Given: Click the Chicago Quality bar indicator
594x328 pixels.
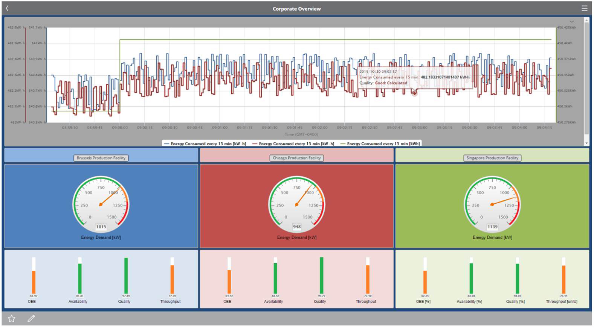Looking at the screenshot, I should [321, 276].
